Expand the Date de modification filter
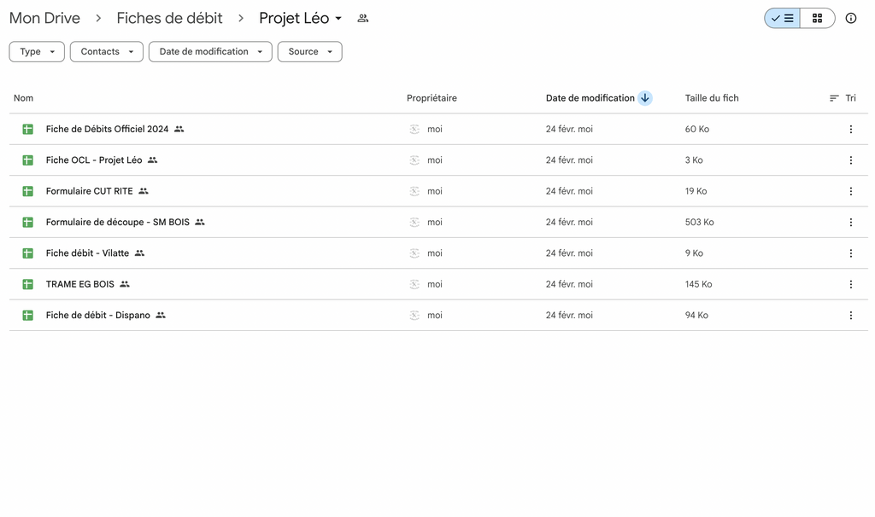Image resolution: width=875 pixels, height=517 pixels. click(210, 52)
